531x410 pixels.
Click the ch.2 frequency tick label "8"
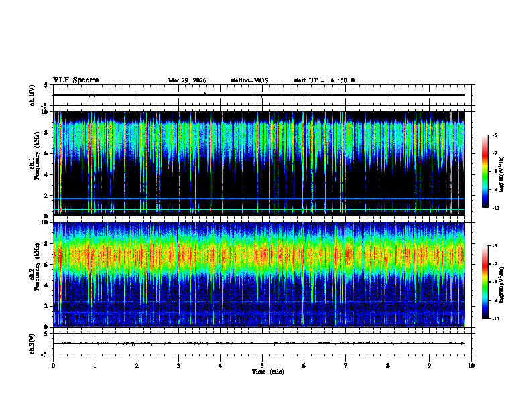click(47, 244)
